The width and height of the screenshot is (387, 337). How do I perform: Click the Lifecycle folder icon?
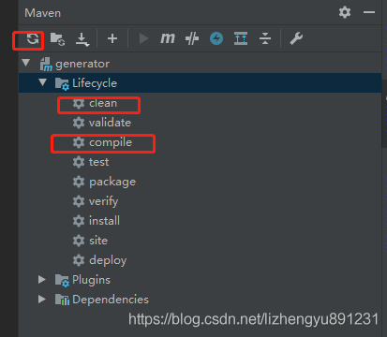[62, 83]
